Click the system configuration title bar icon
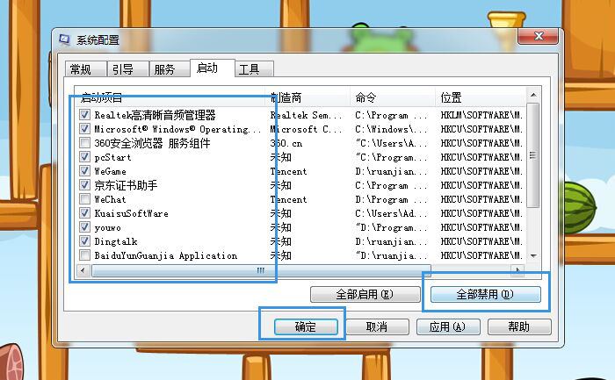The height and width of the screenshot is (380, 615). click(66, 40)
